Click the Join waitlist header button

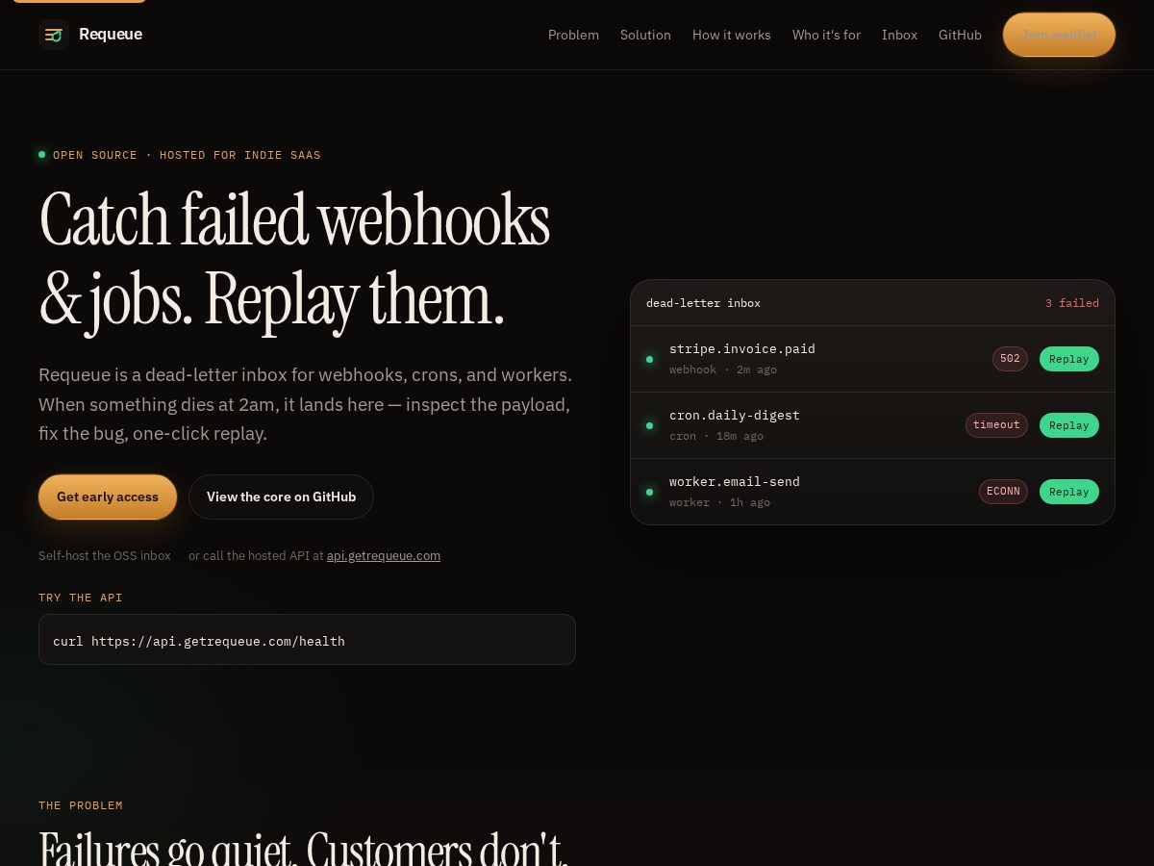[x=1059, y=35]
